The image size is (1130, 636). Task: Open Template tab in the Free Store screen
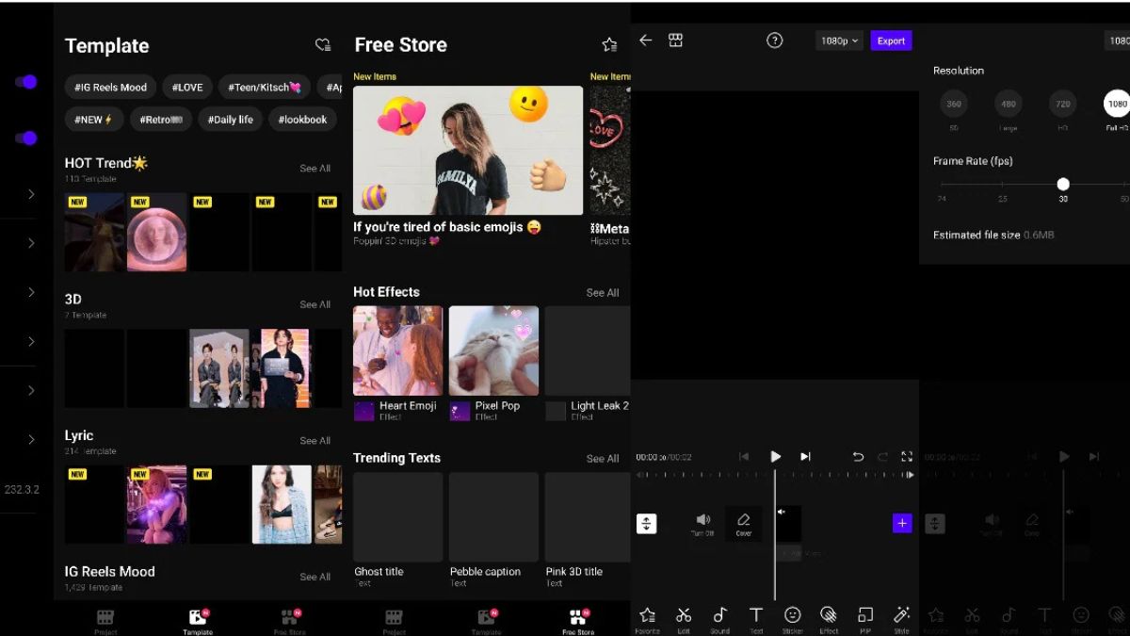pos(486,622)
